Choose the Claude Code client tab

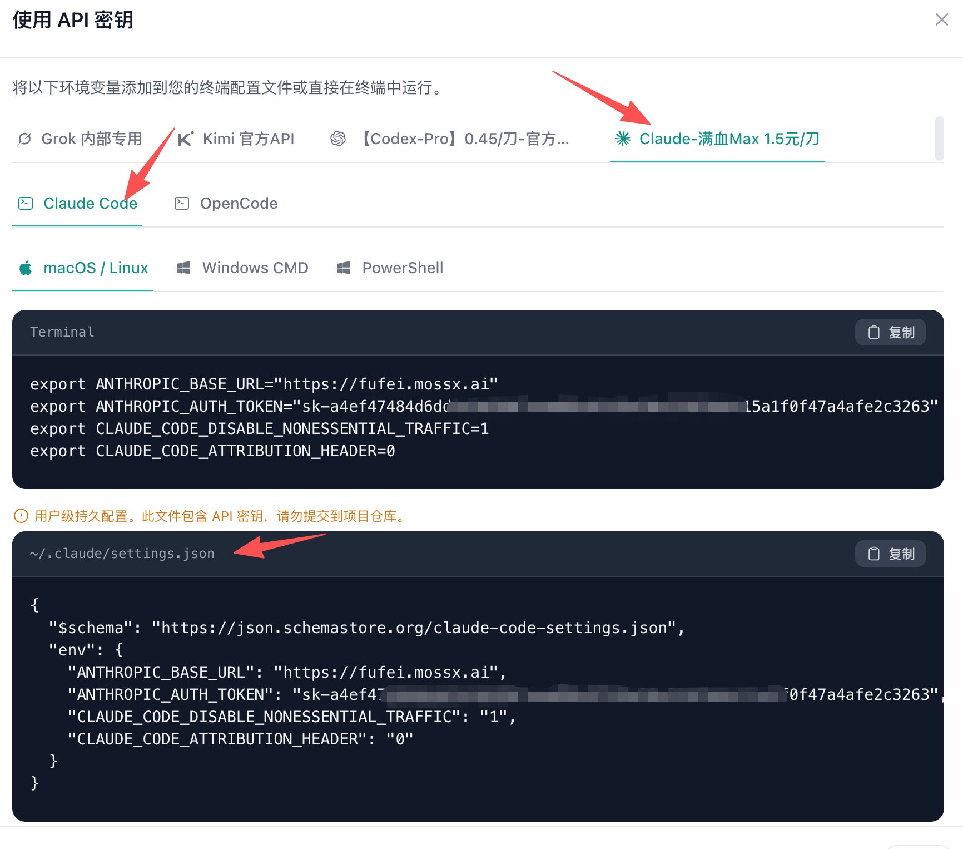tap(77, 204)
